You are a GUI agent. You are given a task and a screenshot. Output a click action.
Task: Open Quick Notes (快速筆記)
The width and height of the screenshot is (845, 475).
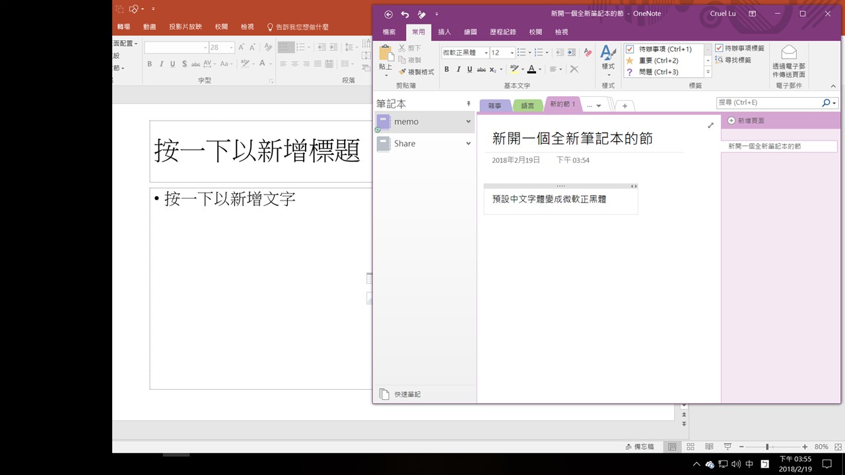tap(400, 394)
